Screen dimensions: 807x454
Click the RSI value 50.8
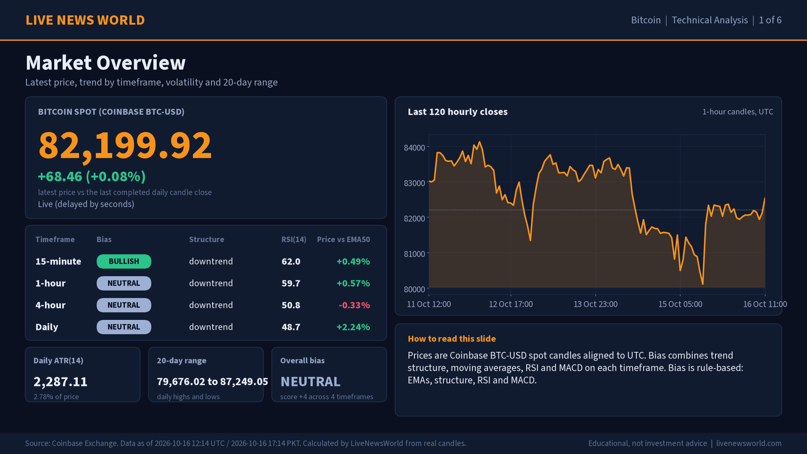point(291,305)
